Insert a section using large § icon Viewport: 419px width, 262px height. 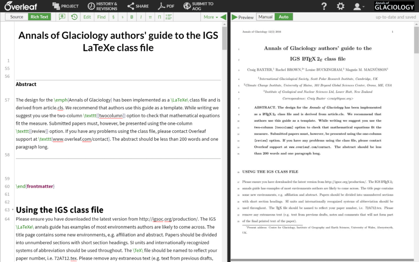pyautogui.click(x=113, y=17)
